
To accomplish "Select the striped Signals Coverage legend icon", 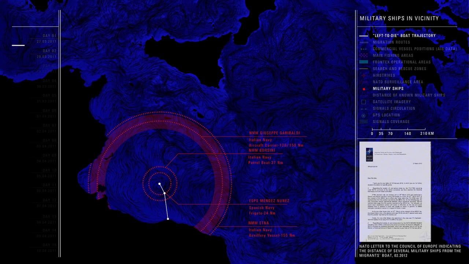I will [x=363, y=122].
